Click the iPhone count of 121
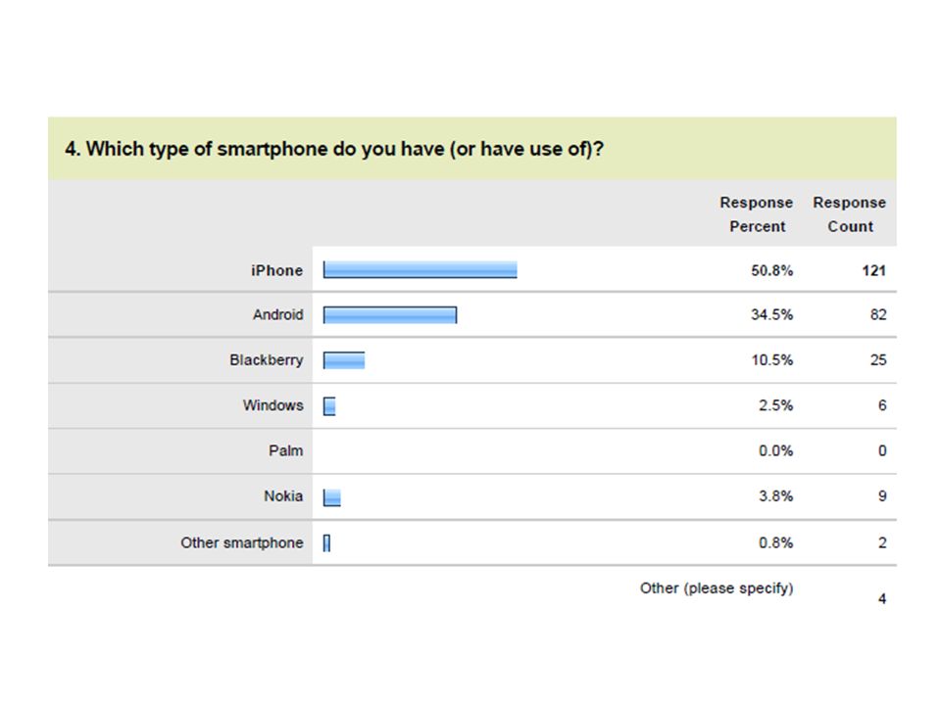The width and height of the screenshot is (941, 705). click(x=874, y=271)
